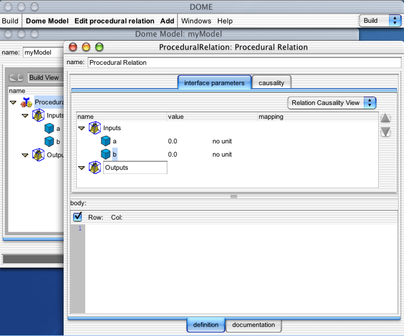Viewport: 404px width, 336px height.
Task: Click the value column header
Action: 212,116
